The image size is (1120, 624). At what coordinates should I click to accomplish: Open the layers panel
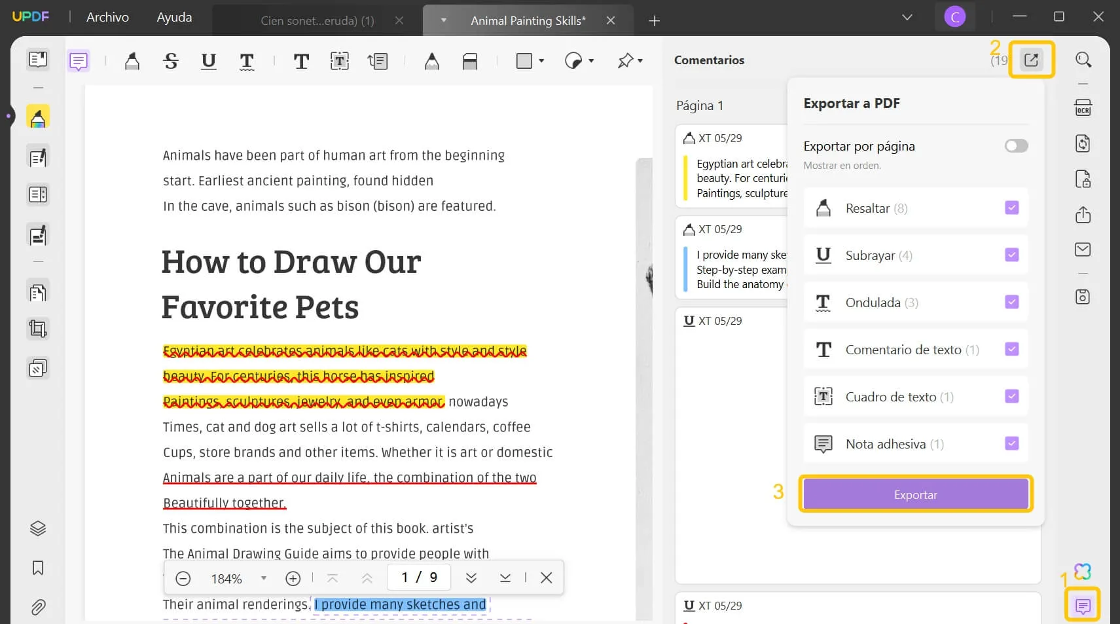(x=38, y=528)
